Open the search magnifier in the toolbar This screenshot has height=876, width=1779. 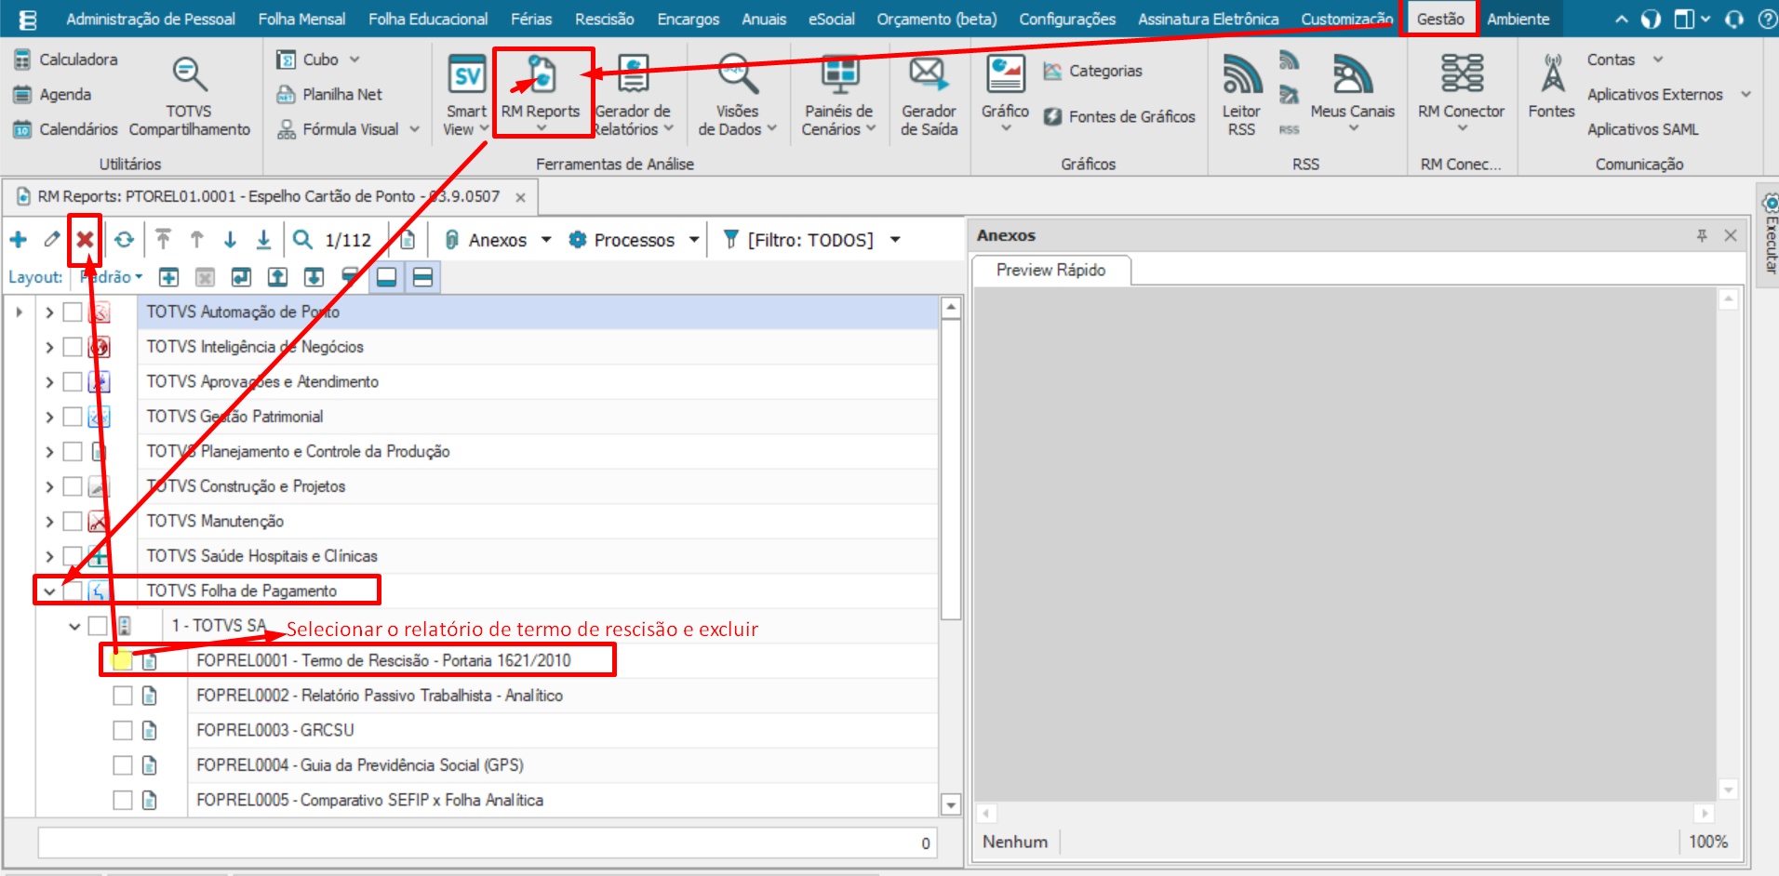coord(302,240)
